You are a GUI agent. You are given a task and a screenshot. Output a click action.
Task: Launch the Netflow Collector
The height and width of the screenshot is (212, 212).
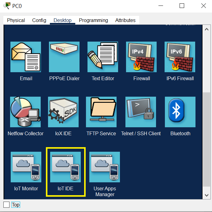coord(25,112)
